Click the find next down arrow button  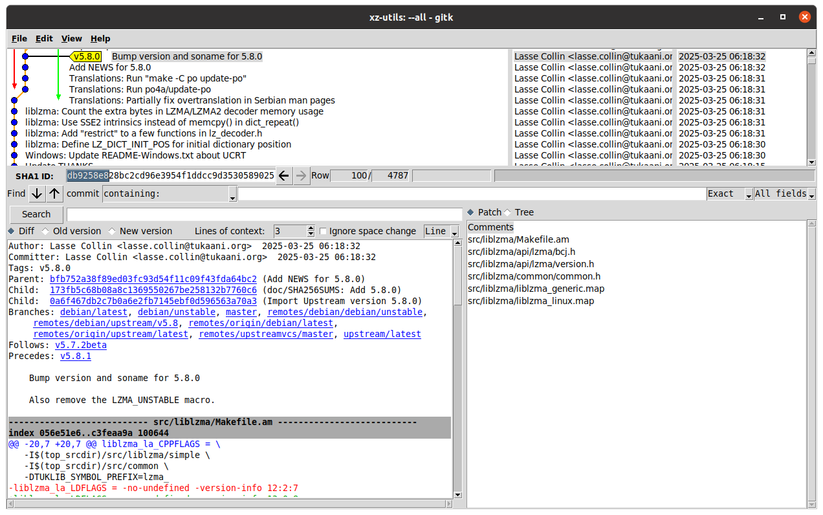[37, 193]
